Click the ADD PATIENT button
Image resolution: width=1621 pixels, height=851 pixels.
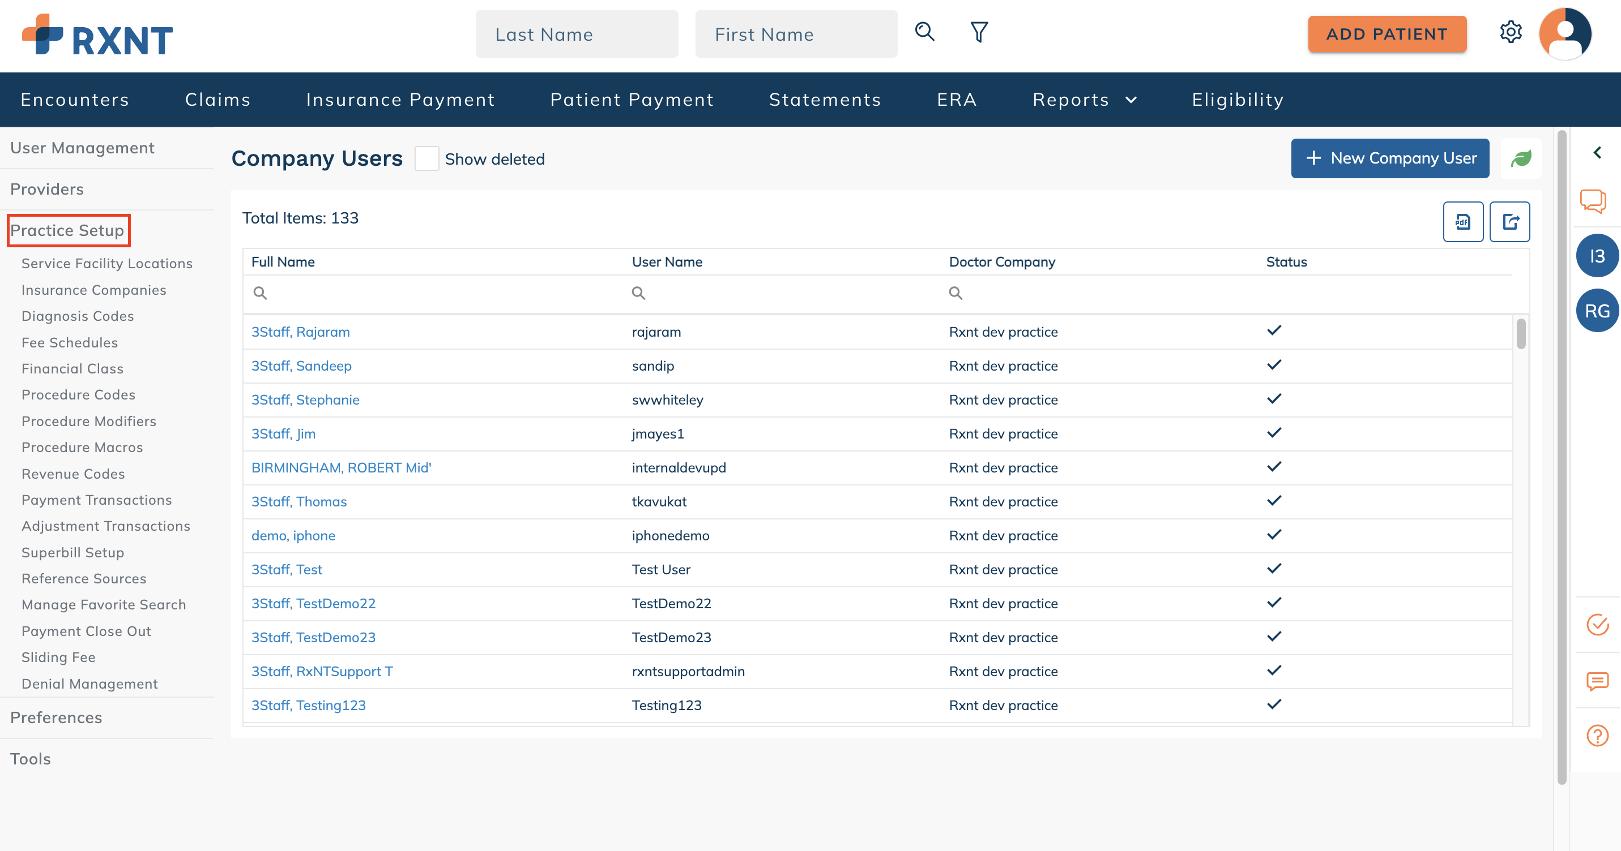tap(1387, 34)
